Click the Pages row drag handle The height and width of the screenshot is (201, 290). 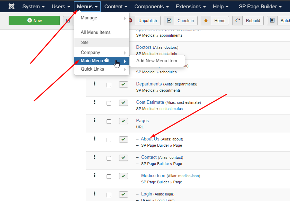(94, 120)
